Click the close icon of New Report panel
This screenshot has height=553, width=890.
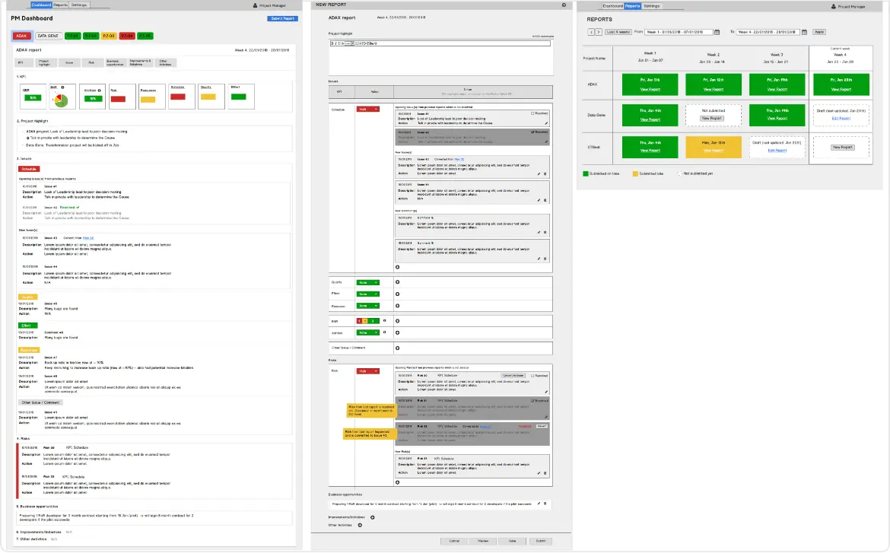point(564,5)
